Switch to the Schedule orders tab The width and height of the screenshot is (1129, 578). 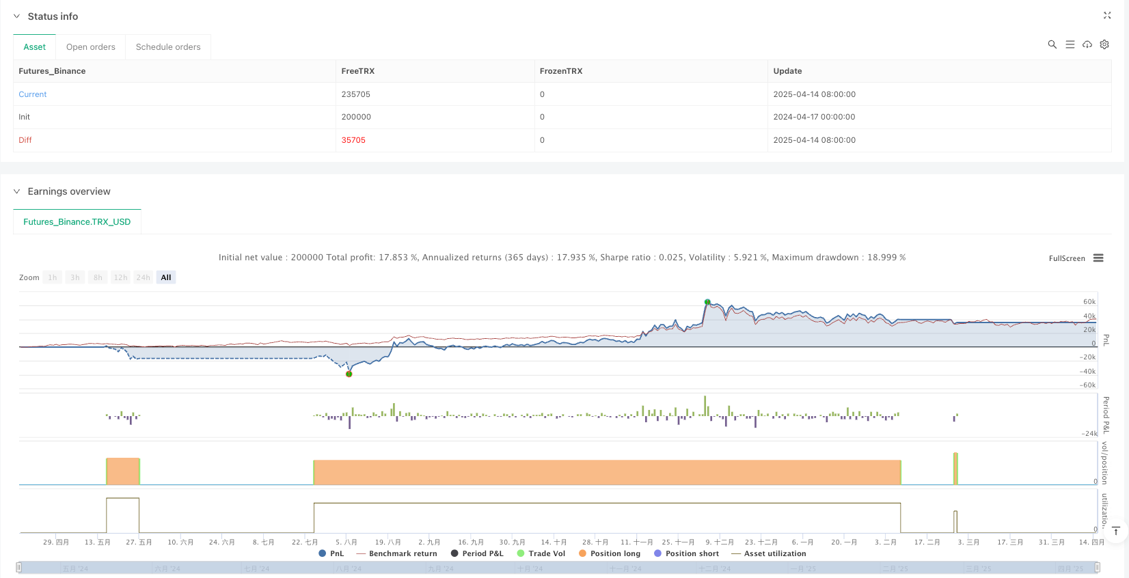coord(168,47)
